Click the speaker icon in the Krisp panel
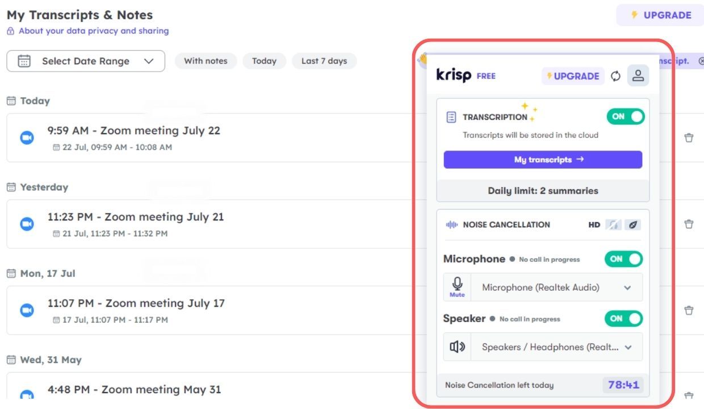The height and width of the screenshot is (409, 704). [x=457, y=347]
